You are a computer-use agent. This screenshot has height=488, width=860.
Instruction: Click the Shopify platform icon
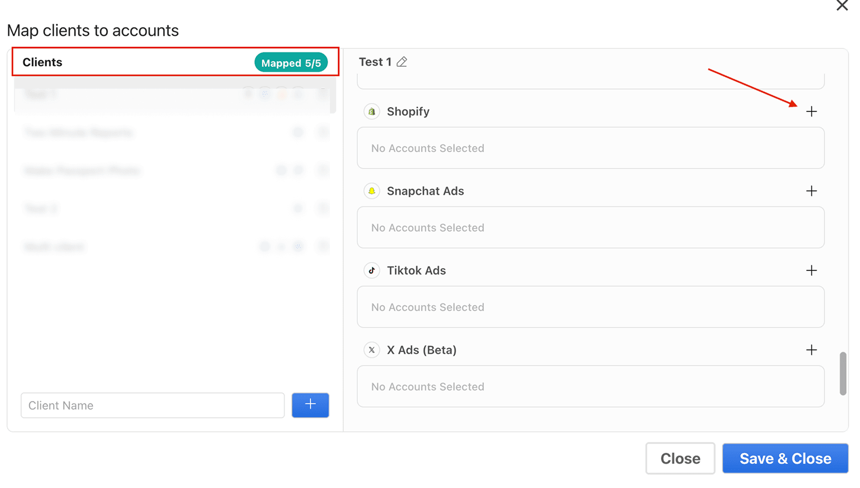coord(371,112)
